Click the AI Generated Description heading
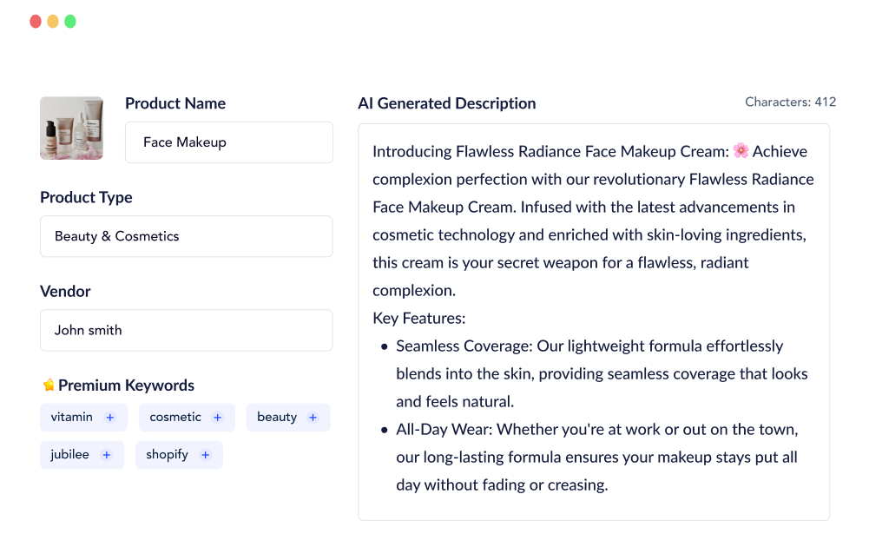 click(x=447, y=103)
